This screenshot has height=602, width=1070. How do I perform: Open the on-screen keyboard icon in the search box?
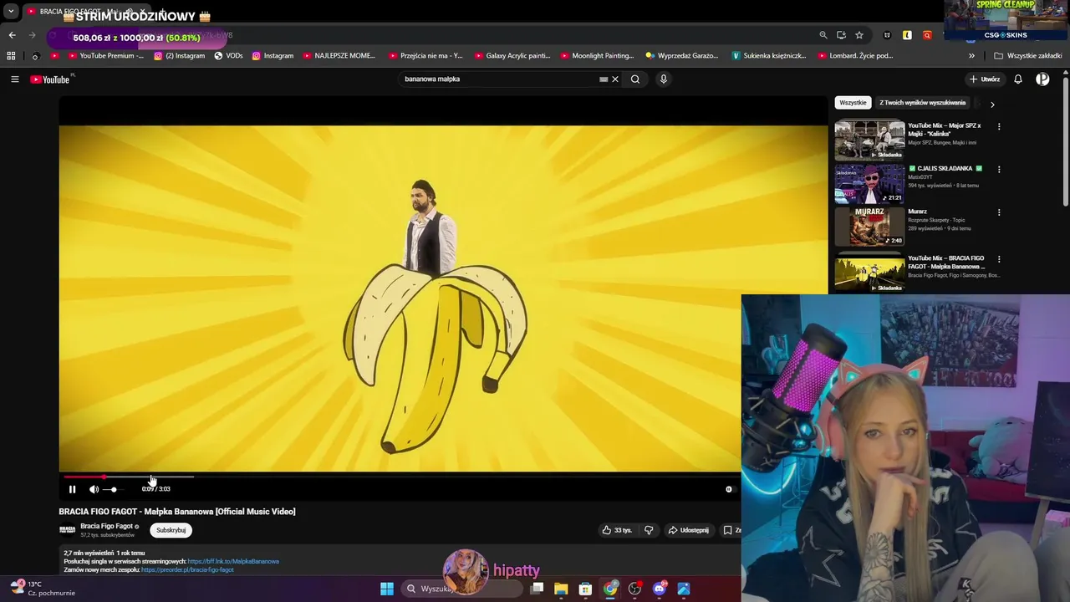point(603,79)
